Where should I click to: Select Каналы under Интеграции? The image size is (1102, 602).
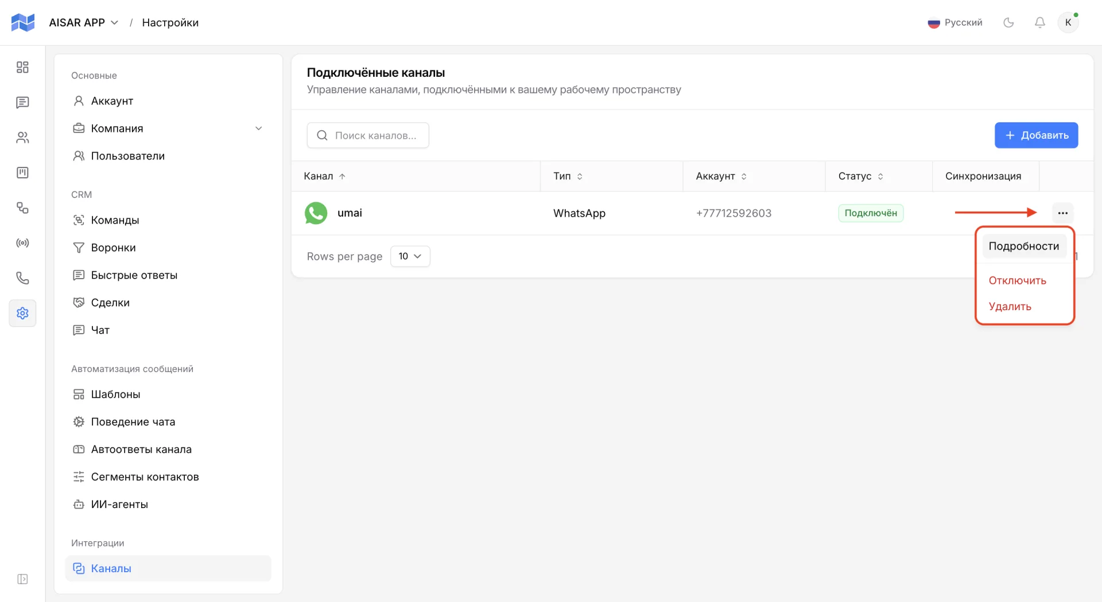point(168,568)
